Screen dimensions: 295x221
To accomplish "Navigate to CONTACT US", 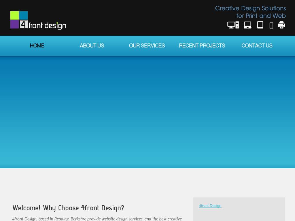I will click(x=257, y=46).
